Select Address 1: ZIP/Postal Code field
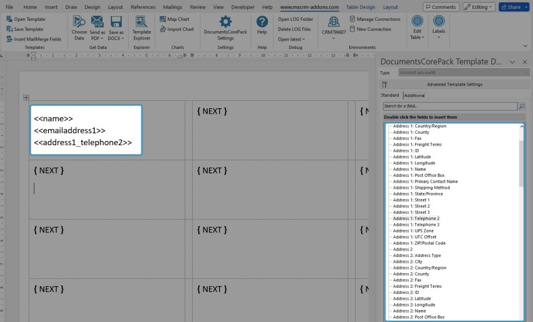Image resolution: width=533 pixels, height=322 pixels. [419, 243]
